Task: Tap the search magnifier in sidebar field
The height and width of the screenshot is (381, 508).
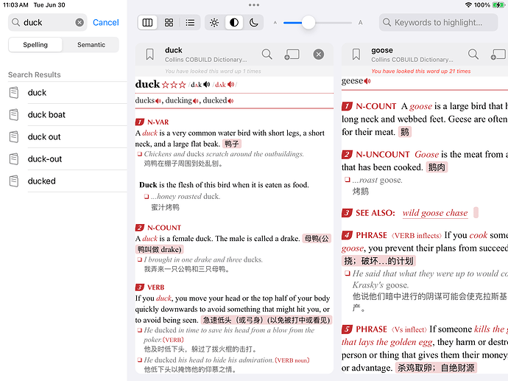Action: [x=15, y=22]
